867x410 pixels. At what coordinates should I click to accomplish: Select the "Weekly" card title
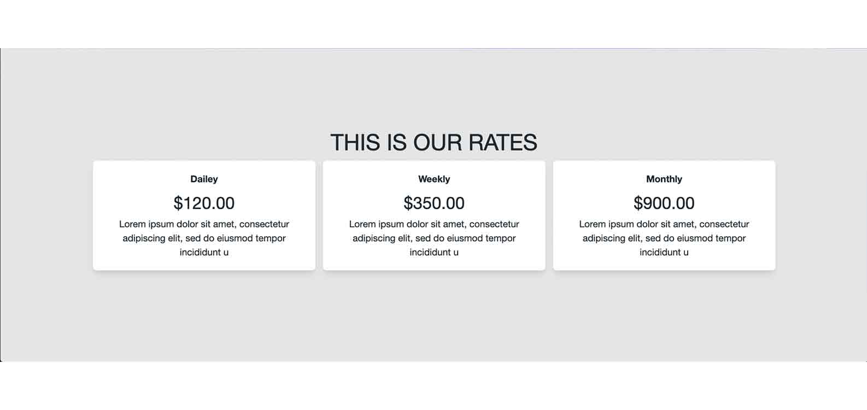(434, 179)
